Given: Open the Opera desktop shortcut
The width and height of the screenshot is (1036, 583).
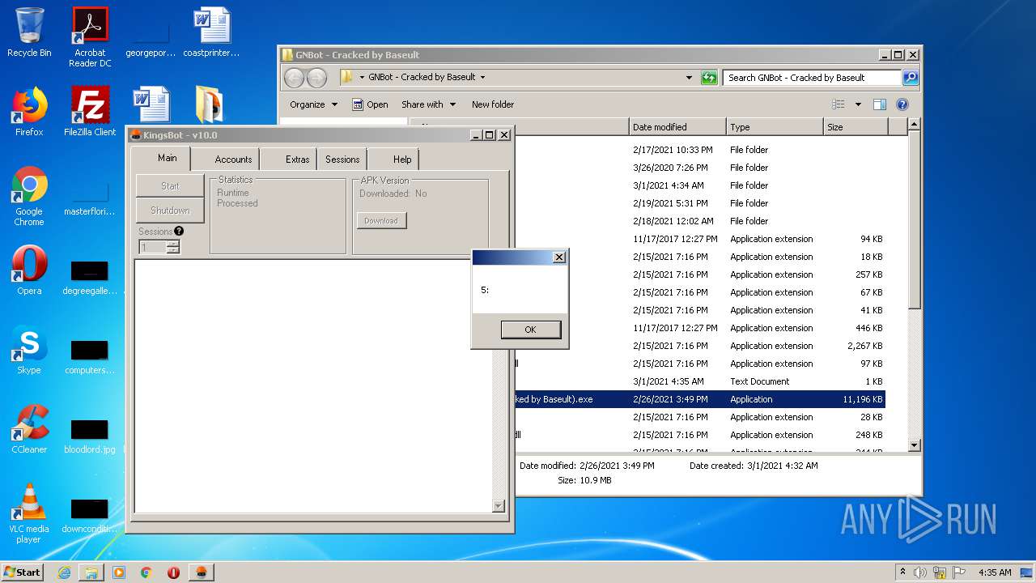Looking at the screenshot, I should pyautogui.click(x=29, y=270).
